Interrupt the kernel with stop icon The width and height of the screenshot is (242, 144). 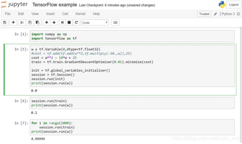point(69,22)
